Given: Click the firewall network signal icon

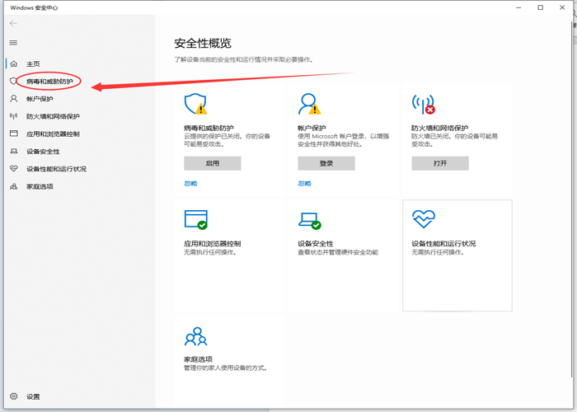Looking at the screenshot, I should pyautogui.click(x=423, y=105).
